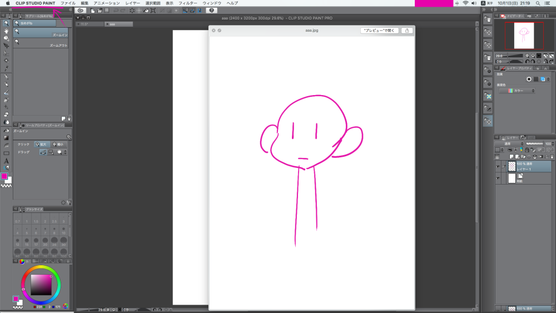Screen dimensions: 556x313
Task: Click the New document icon
Action: pos(93,10)
